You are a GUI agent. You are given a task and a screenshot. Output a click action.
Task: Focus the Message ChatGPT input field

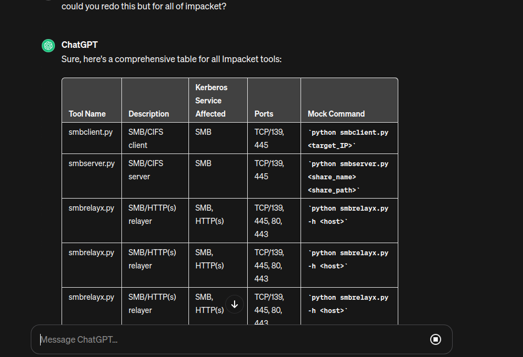231,339
